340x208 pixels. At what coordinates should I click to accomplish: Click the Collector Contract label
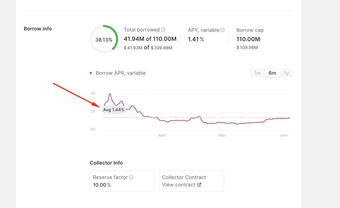click(x=184, y=177)
